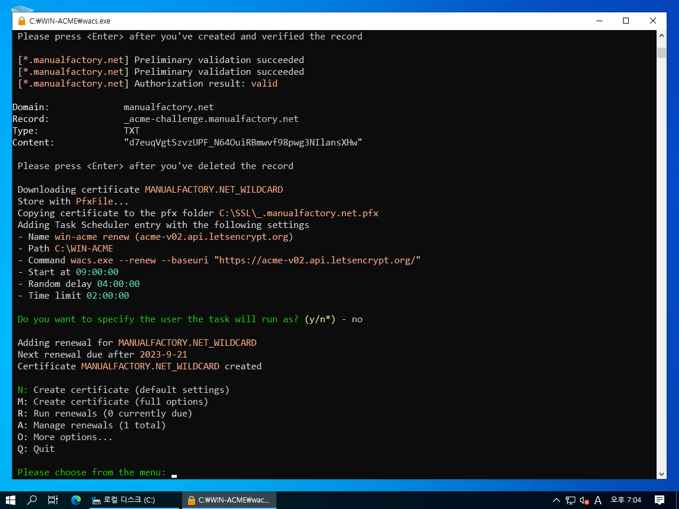Open taskbar search magnifier
The image size is (679, 509).
click(32, 500)
